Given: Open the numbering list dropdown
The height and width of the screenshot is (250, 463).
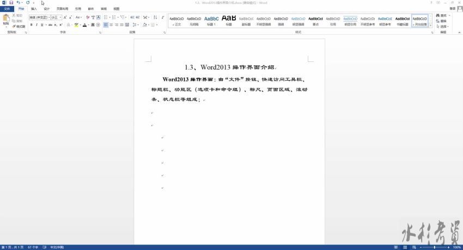Looking at the screenshot, I should [118, 18].
